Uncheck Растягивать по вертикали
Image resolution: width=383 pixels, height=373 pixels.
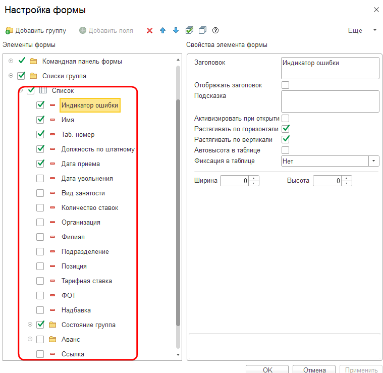pos(286,139)
